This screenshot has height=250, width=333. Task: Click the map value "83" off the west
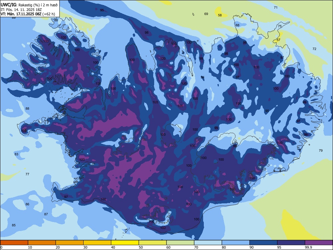tap(16, 154)
